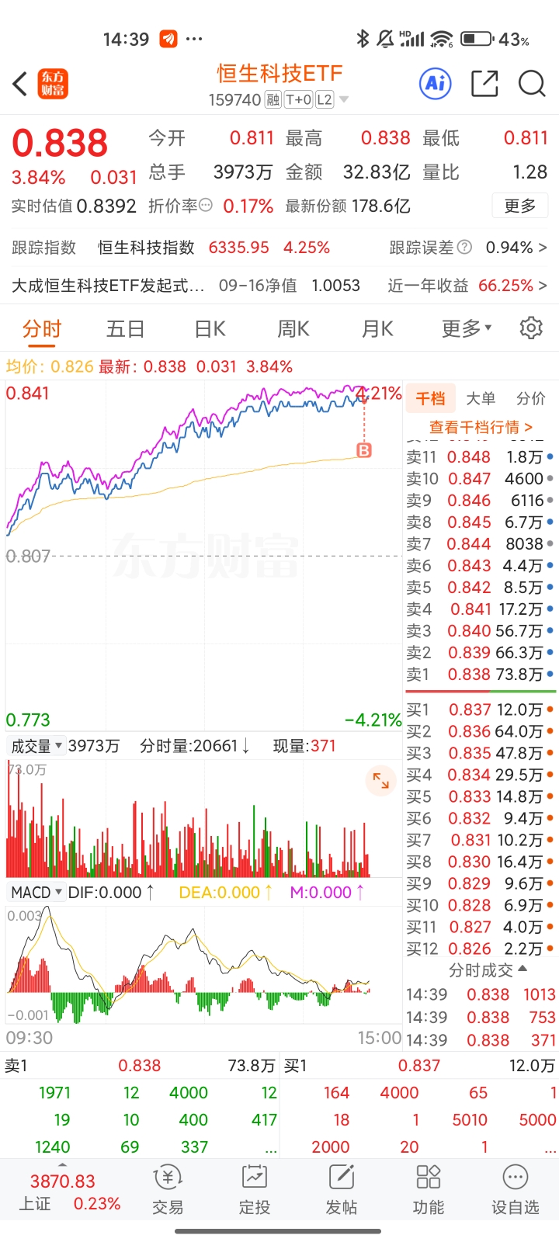559x1242 pixels.
Task: Tap buy queue value 5010
Action: (x=470, y=1120)
